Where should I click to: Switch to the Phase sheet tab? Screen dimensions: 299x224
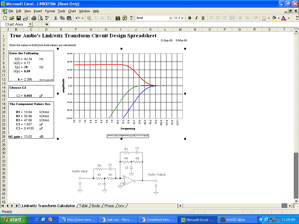pos(109,206)
